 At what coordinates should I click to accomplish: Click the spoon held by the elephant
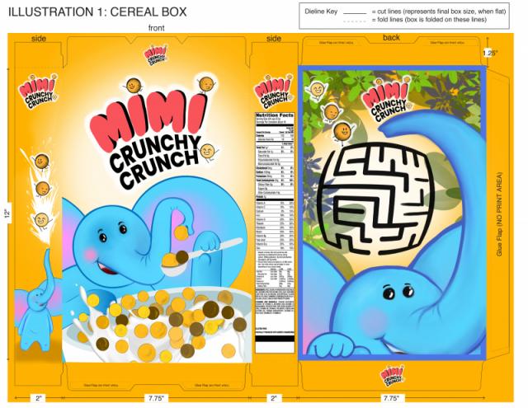201,256
